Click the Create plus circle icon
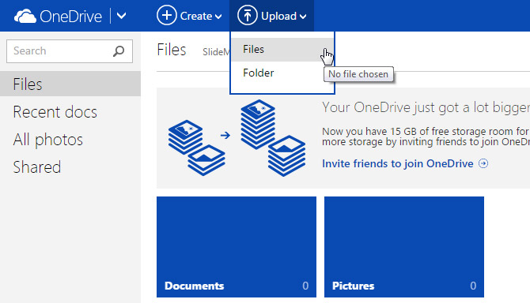 pos(167,16)
